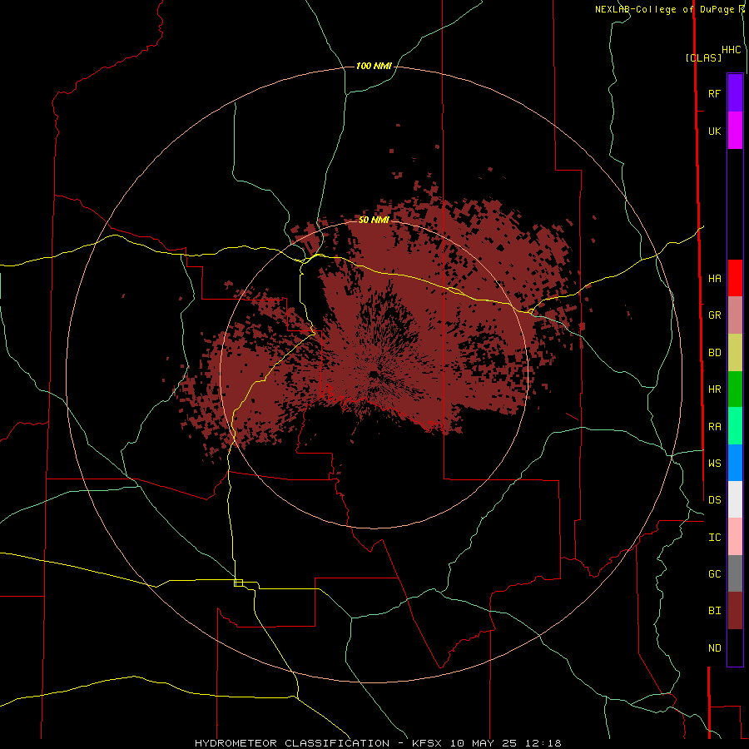Click the RF legend label text

(714, 93)
